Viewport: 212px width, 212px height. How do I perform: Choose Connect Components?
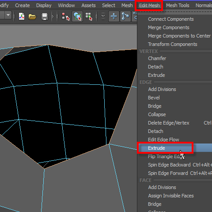click(171, 19)
